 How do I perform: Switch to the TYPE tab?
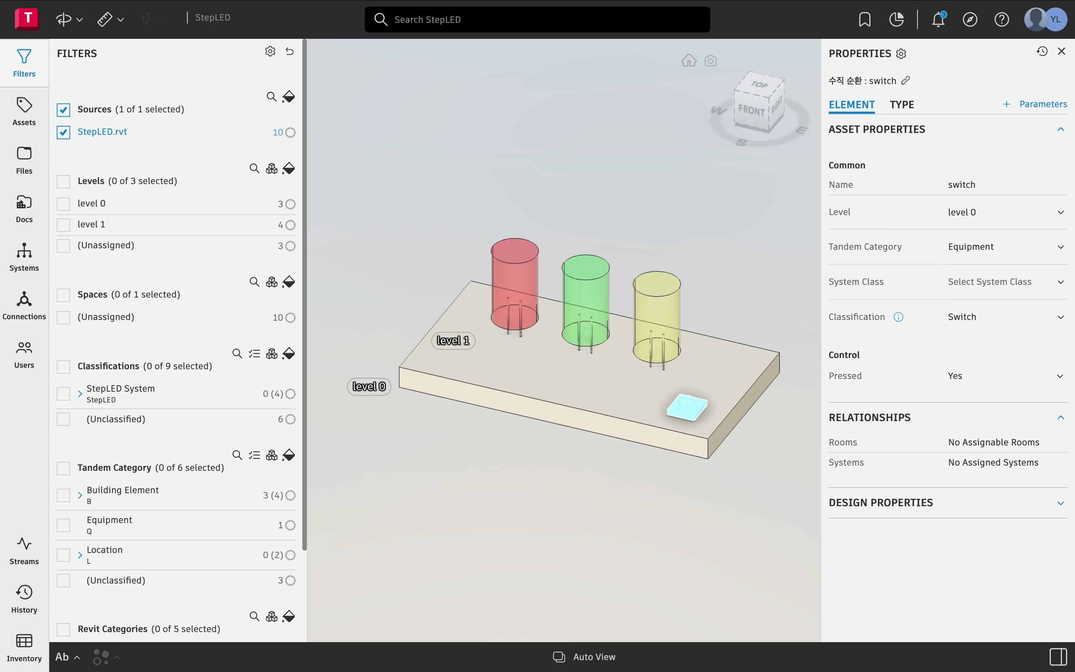(x=901, y=105)
